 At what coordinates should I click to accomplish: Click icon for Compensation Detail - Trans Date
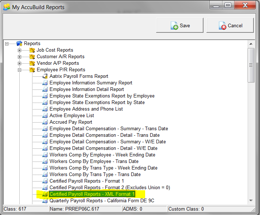(45, 135)
